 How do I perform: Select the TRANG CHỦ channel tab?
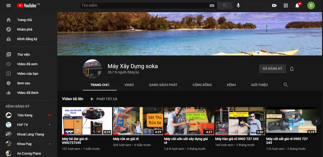(x=100, y=85)
